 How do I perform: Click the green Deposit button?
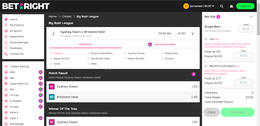pyautogui.click(x=245, y=6)
